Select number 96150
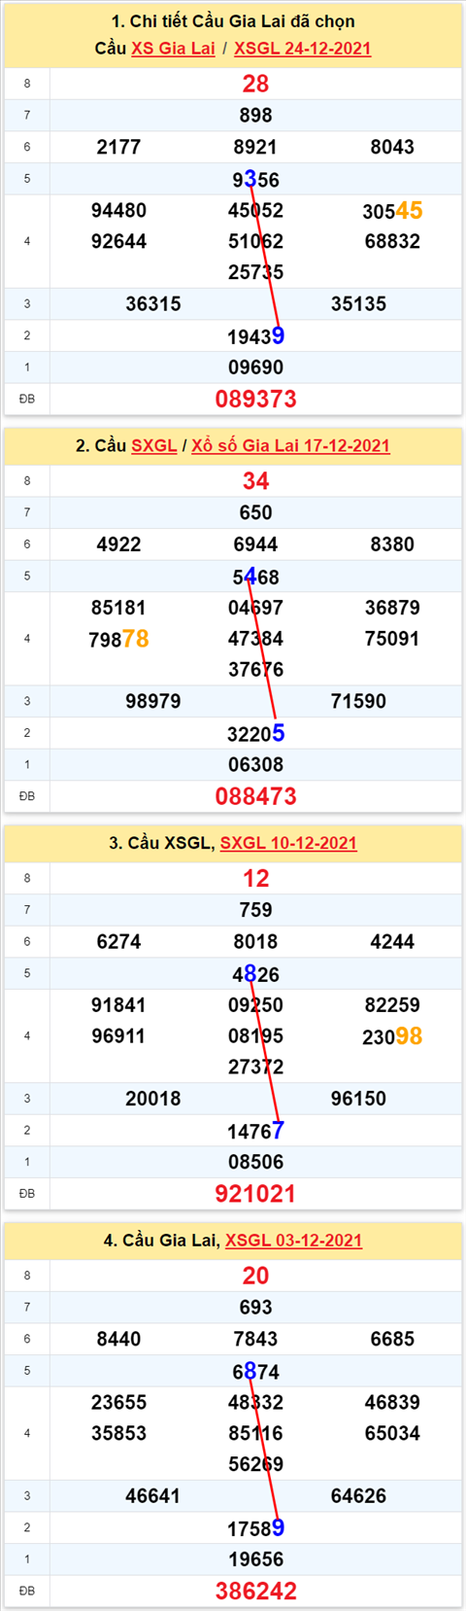Image resolution: width=466 pixels, height=1611 pixels. 358,1099
